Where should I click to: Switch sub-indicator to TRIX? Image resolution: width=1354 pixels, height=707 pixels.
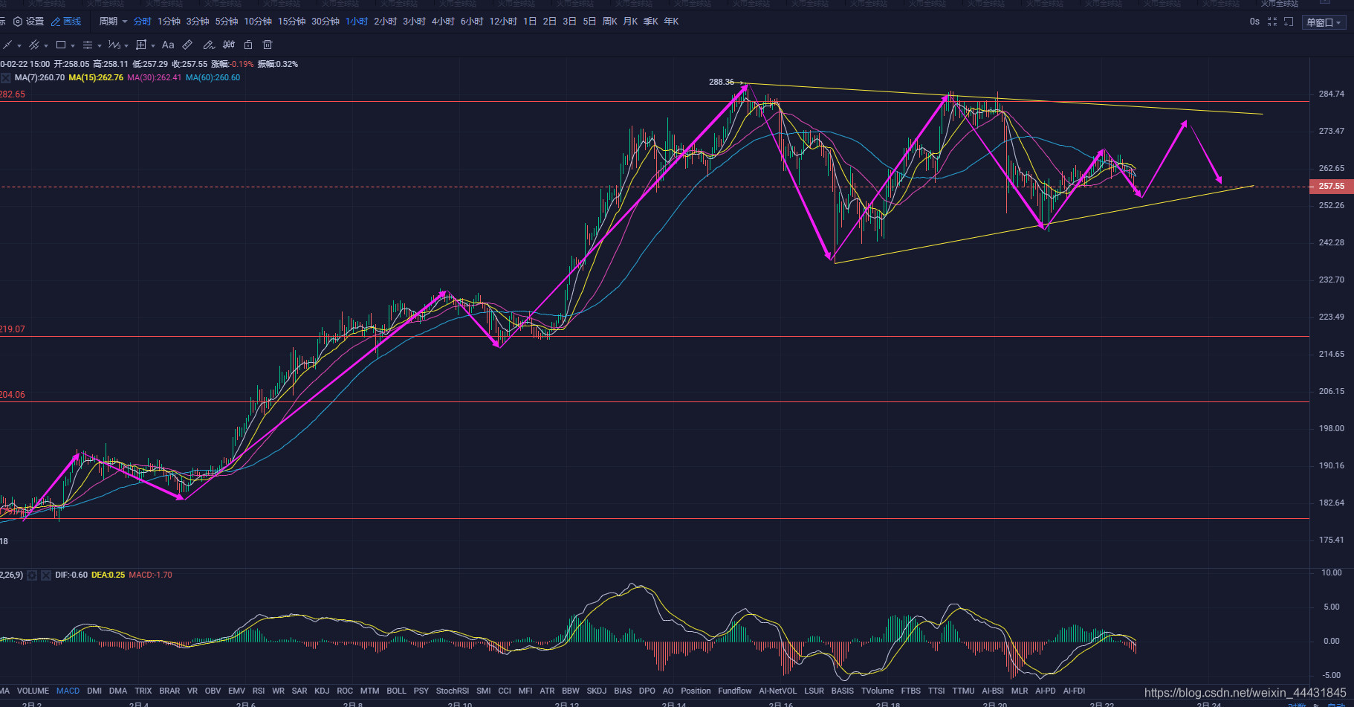click(143, 691)
